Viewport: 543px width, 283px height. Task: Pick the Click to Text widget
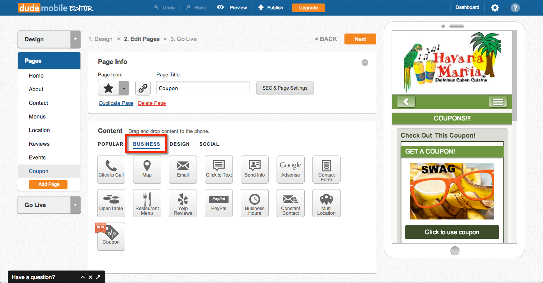coord(219,170)
